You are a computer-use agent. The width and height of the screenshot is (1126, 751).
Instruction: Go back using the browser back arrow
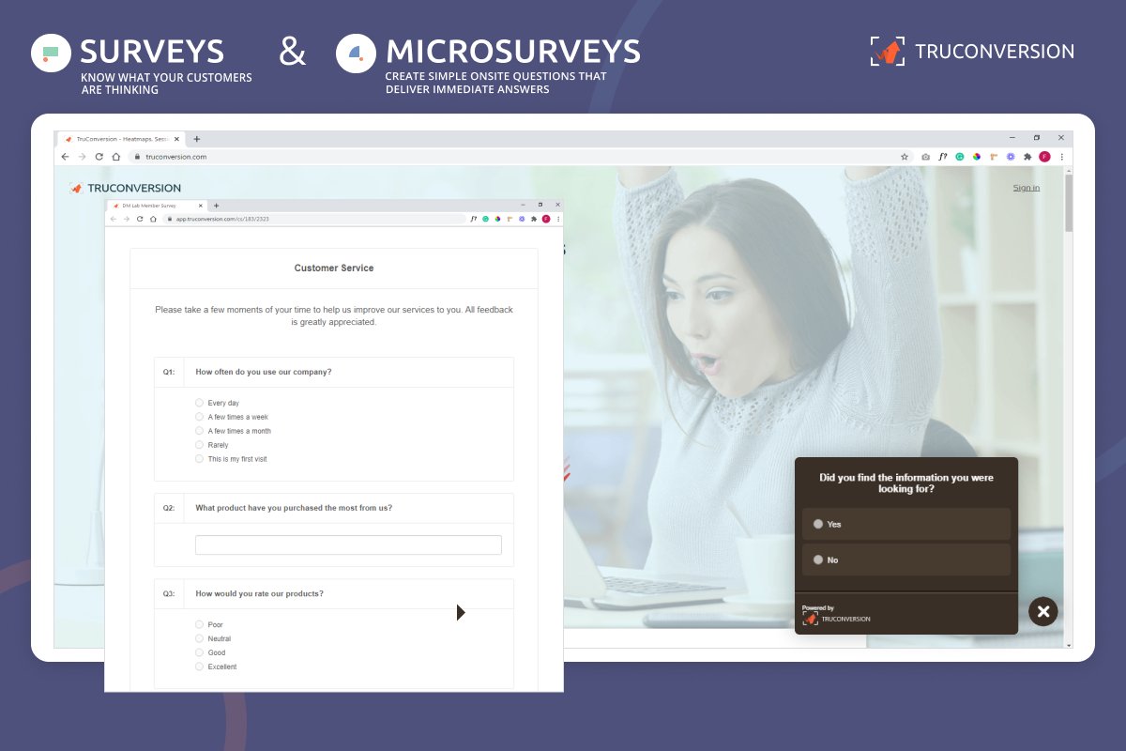pyautogui.click(x=64, y=157)
